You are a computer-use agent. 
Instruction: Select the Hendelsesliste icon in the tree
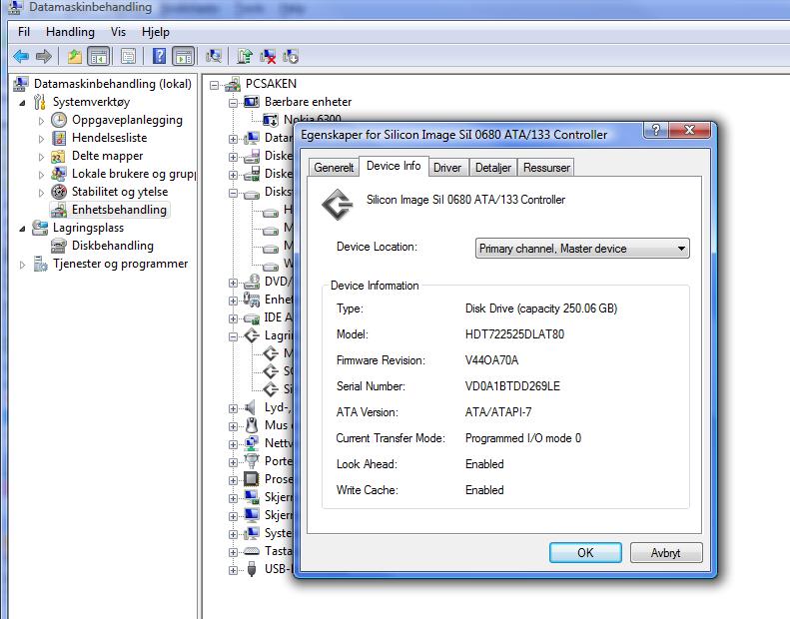click(x=59, y=138)
